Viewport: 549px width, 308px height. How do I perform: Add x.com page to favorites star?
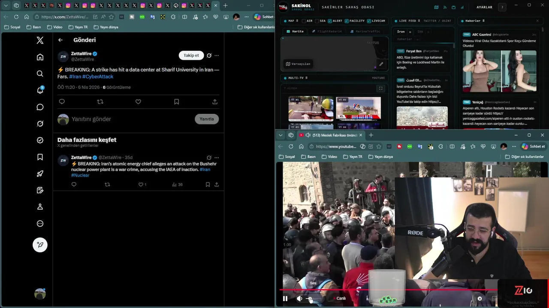[x=112, y=17]
